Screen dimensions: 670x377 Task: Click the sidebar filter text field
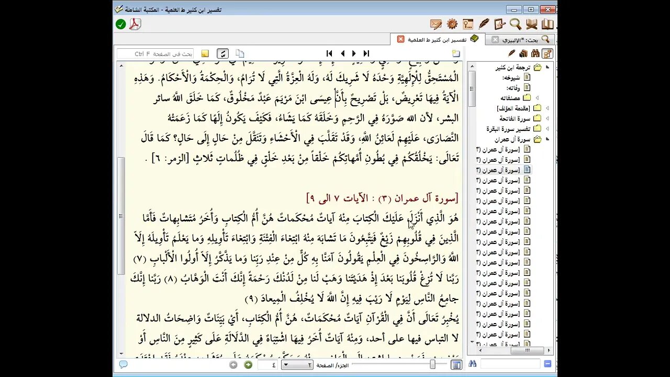point(510,364)
